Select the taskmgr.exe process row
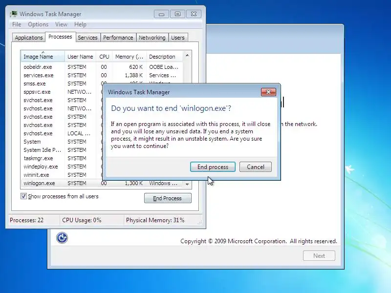 [x=62, y=158]
